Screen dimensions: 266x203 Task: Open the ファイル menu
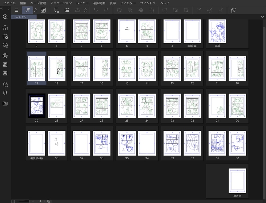coord(9,3)
